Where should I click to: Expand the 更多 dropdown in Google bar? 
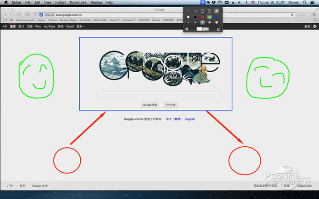click(80, 26)
